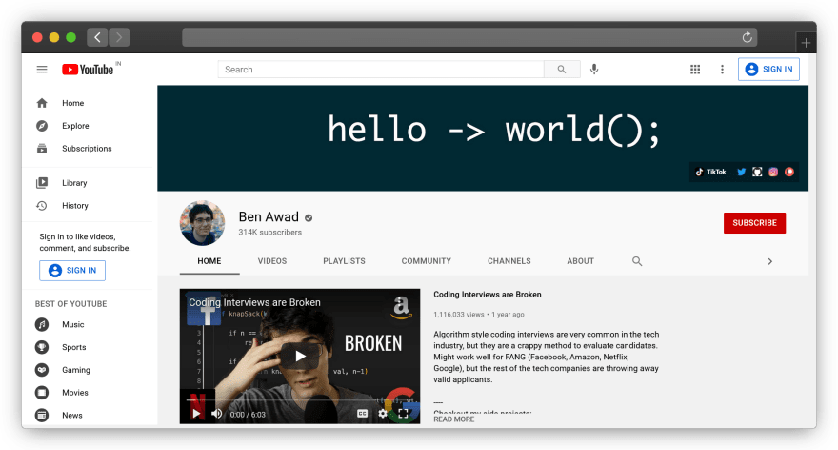Click play in the player controls bar
Screen dimensions: 838x450
point(196,414)
